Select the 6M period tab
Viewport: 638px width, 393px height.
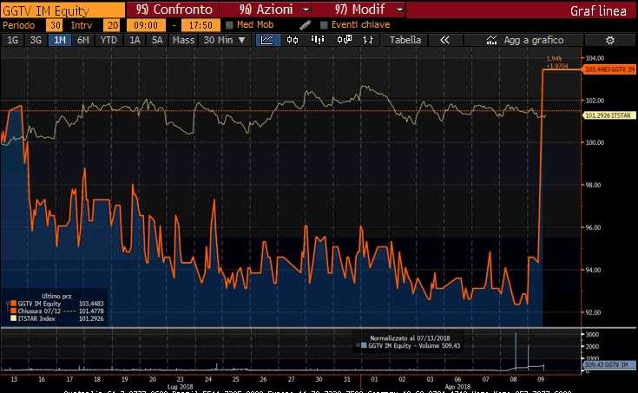click(83, 40)
